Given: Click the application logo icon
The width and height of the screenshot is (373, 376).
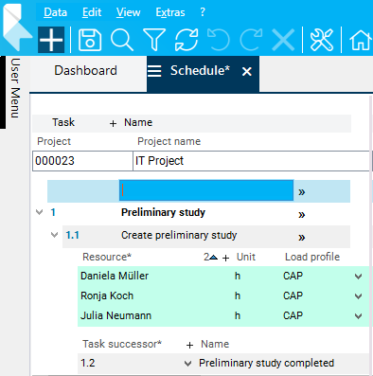Looking at the screenshot, I should tap(16, 27).
